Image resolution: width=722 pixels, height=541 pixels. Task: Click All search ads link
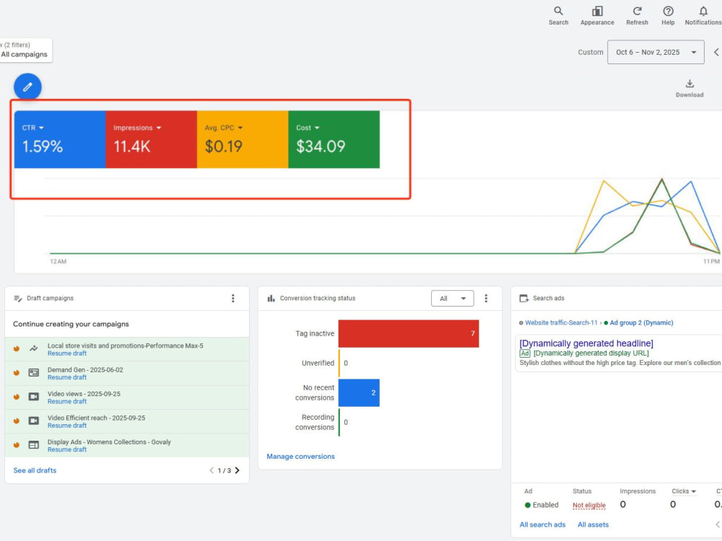tap(542, 524)
